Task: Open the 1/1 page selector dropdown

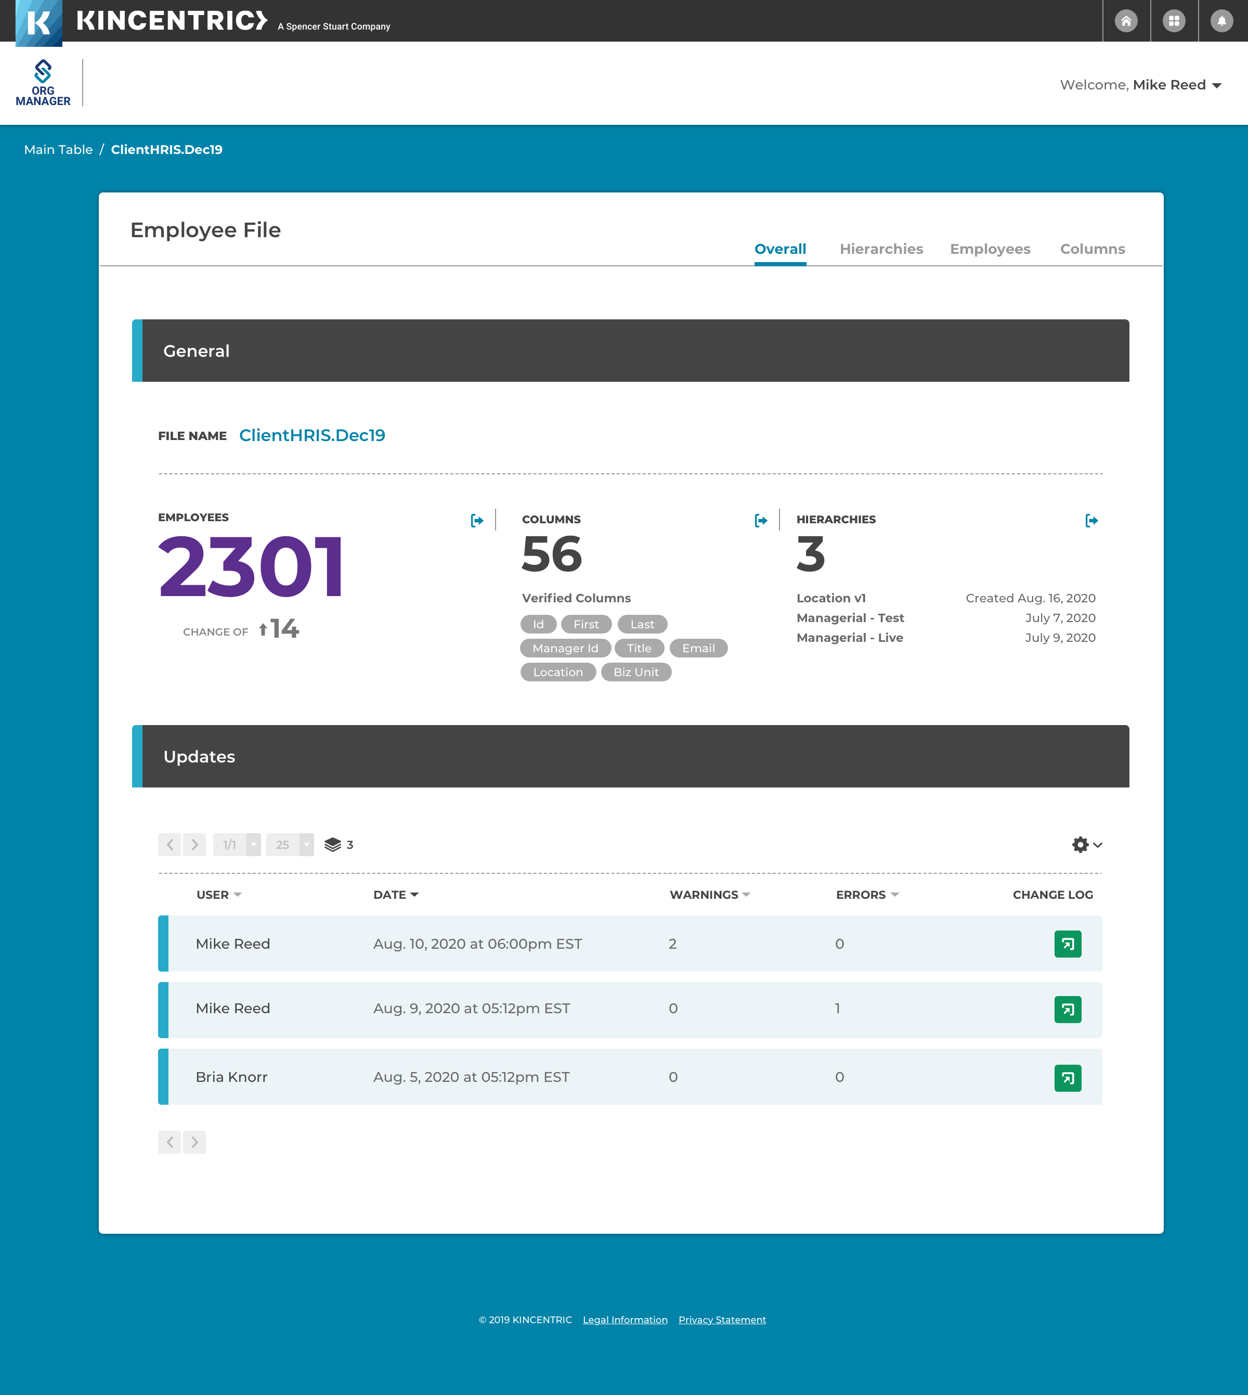Action: coord(253,844)
